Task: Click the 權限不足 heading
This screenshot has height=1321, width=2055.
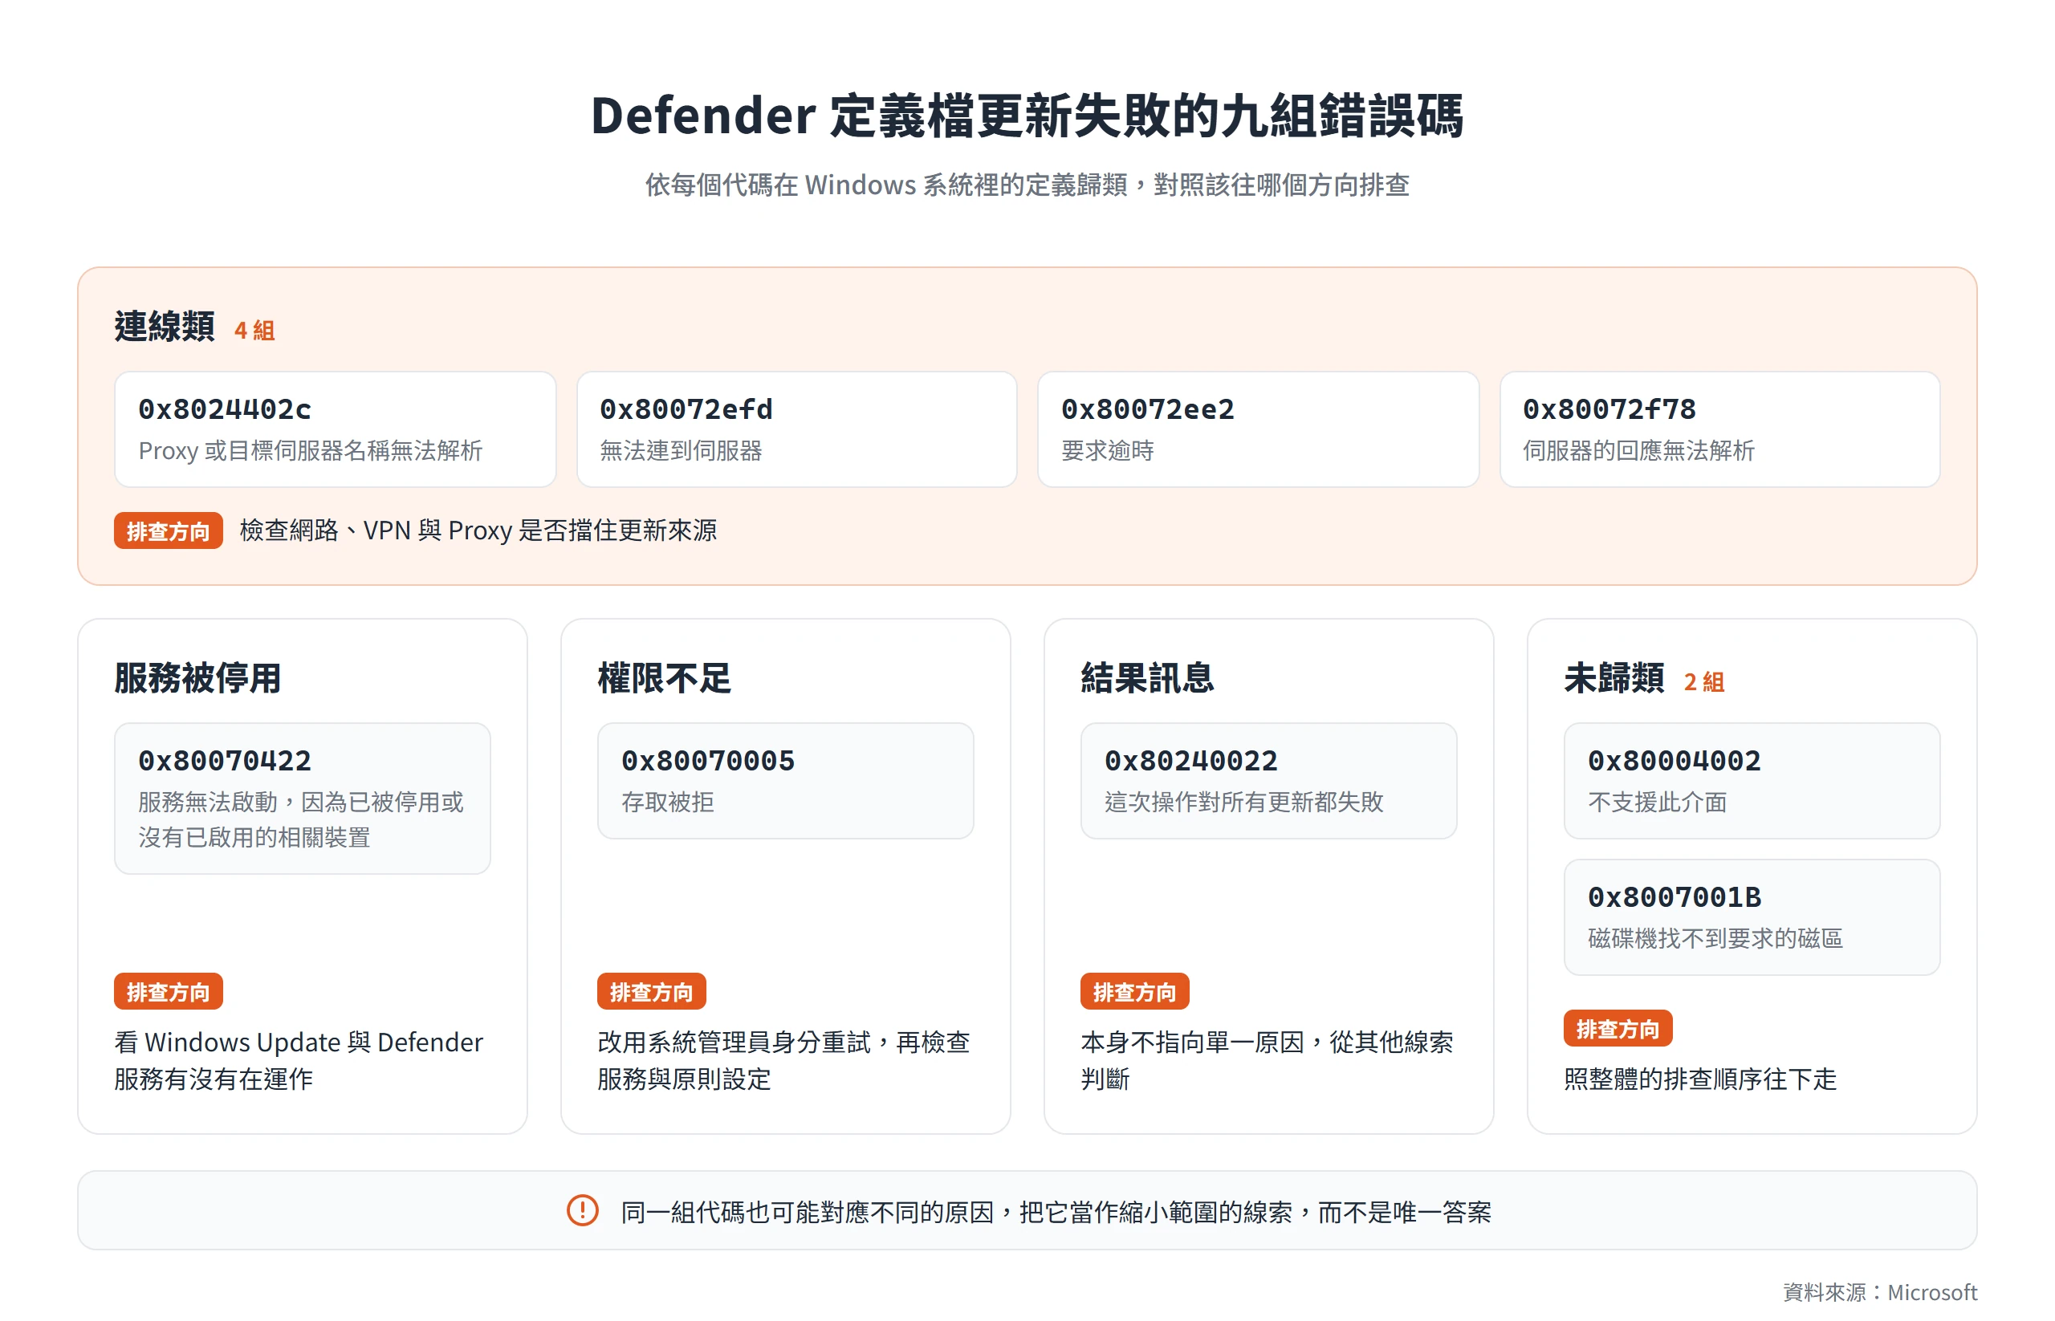Action: (x=664, y=678)
